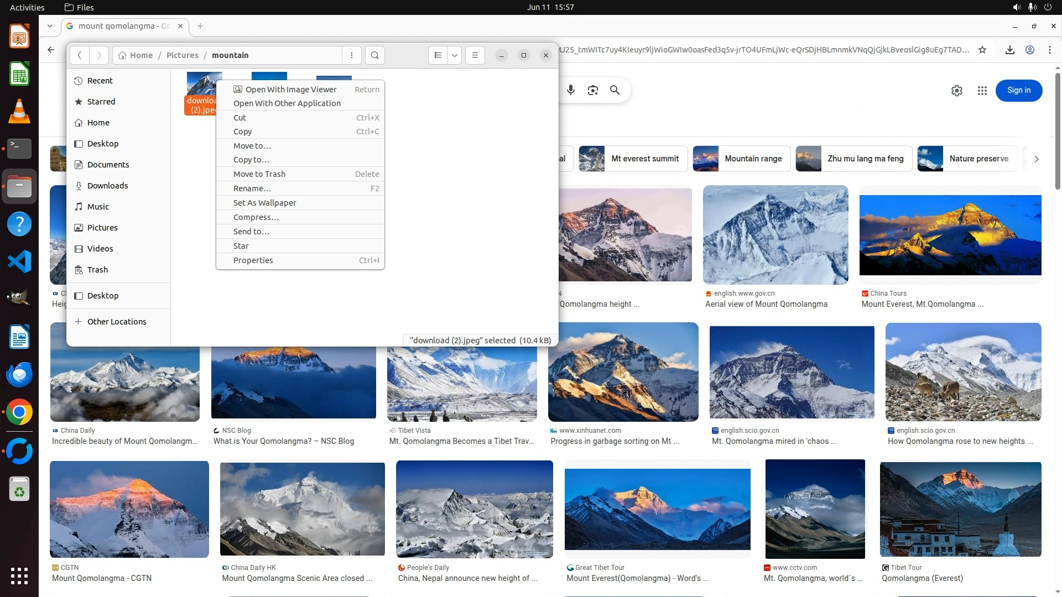Open Trash in Files sidebar
Screen dimensions: 1062x597
(x=97, y=270)
